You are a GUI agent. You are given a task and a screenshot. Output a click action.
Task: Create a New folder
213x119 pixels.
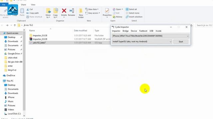pos(81,13)
